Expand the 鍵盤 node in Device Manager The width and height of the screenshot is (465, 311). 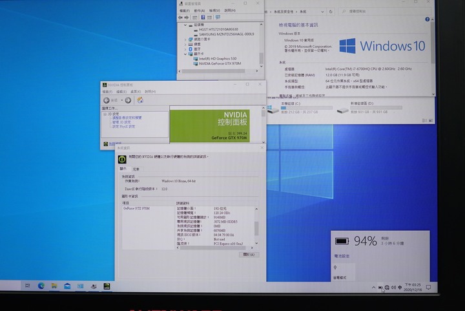tap(185, 44)
